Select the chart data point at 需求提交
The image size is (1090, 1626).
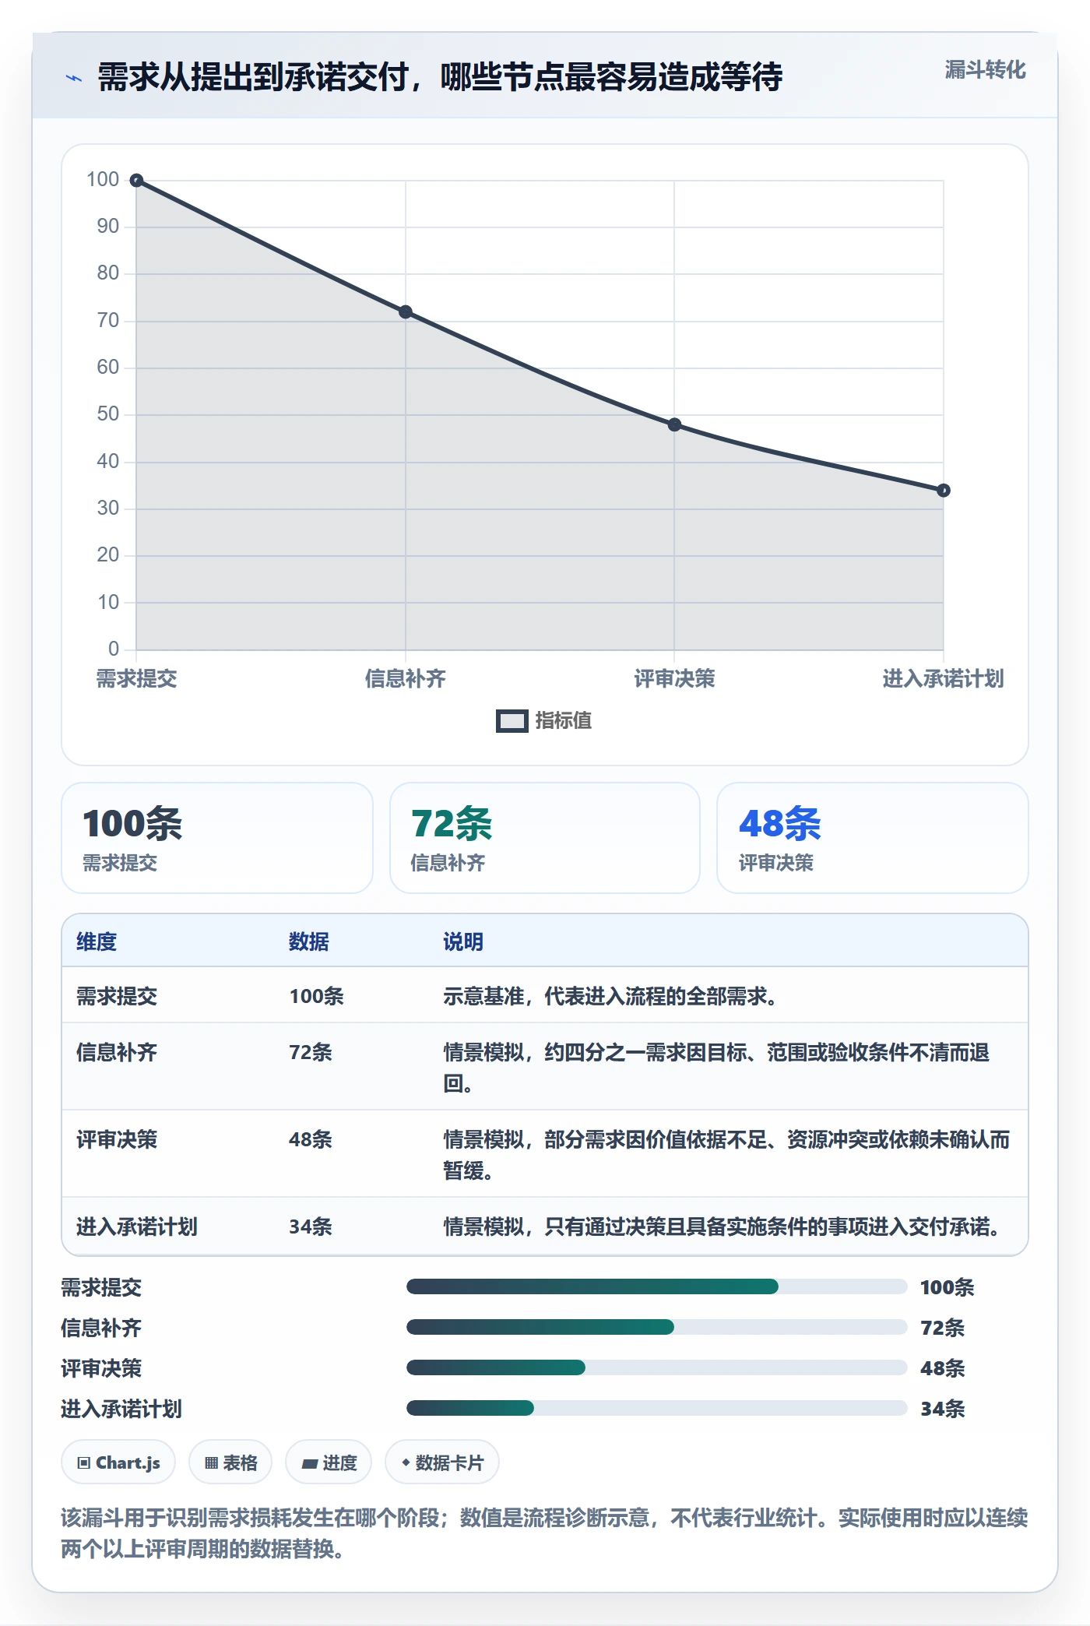136,181
